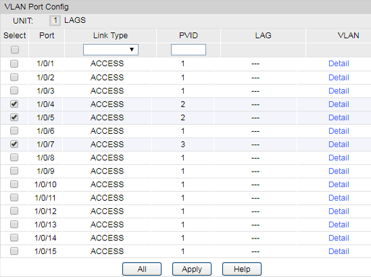Click the All button
371x277 pixels.
pos(142,269)
